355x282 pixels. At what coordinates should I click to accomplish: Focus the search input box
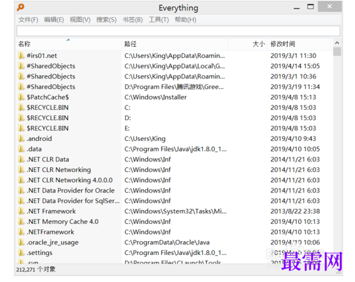pos(178,31)
